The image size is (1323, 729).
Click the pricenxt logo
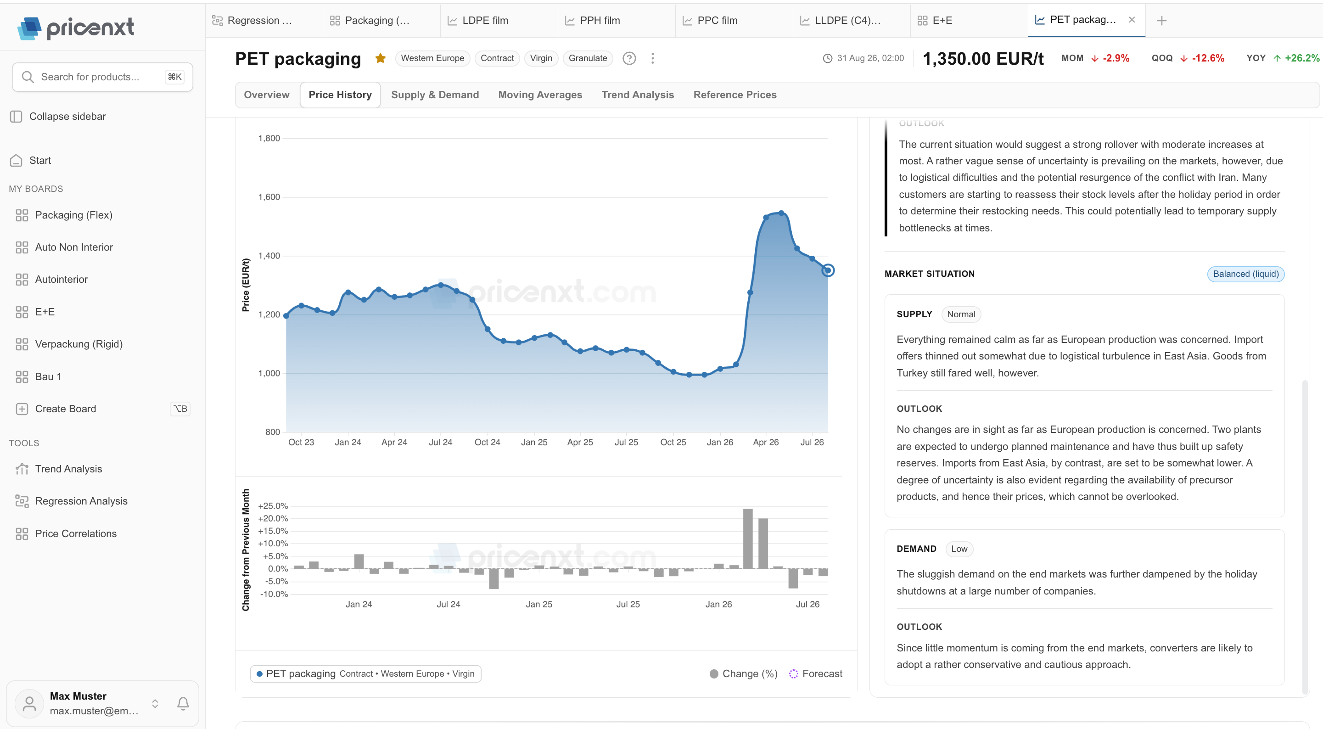pos(76,28)
